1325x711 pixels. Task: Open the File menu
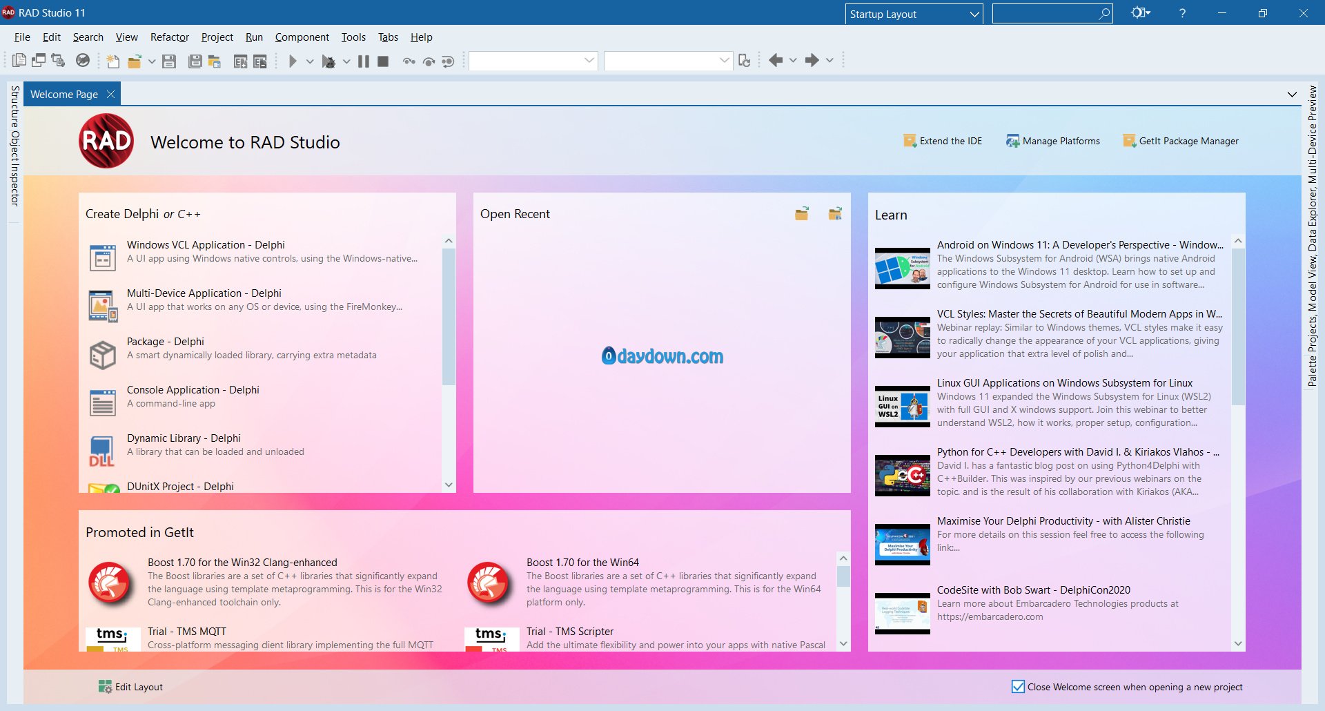tap(22, 37)
